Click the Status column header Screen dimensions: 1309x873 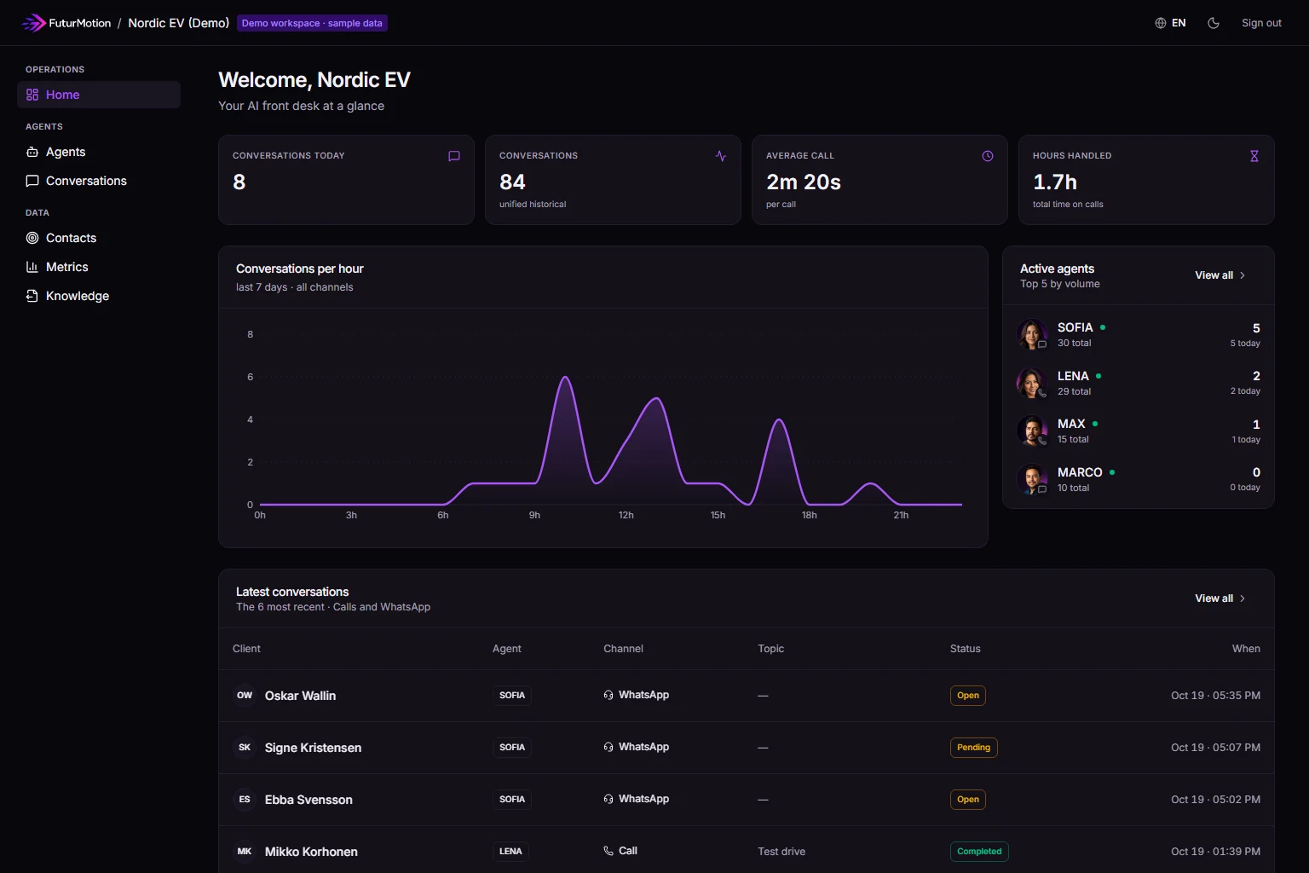tap(966, 649)
